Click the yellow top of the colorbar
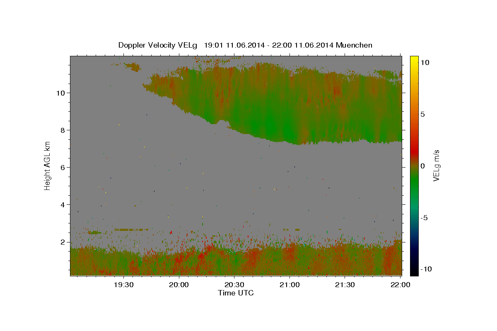 (414, 60)
